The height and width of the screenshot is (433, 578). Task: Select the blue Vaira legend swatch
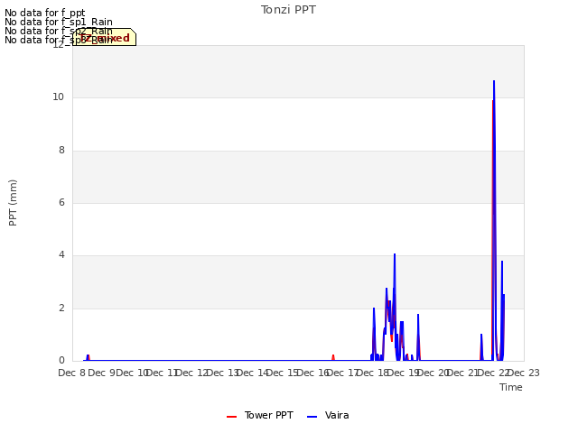click(x=312, y=417)
